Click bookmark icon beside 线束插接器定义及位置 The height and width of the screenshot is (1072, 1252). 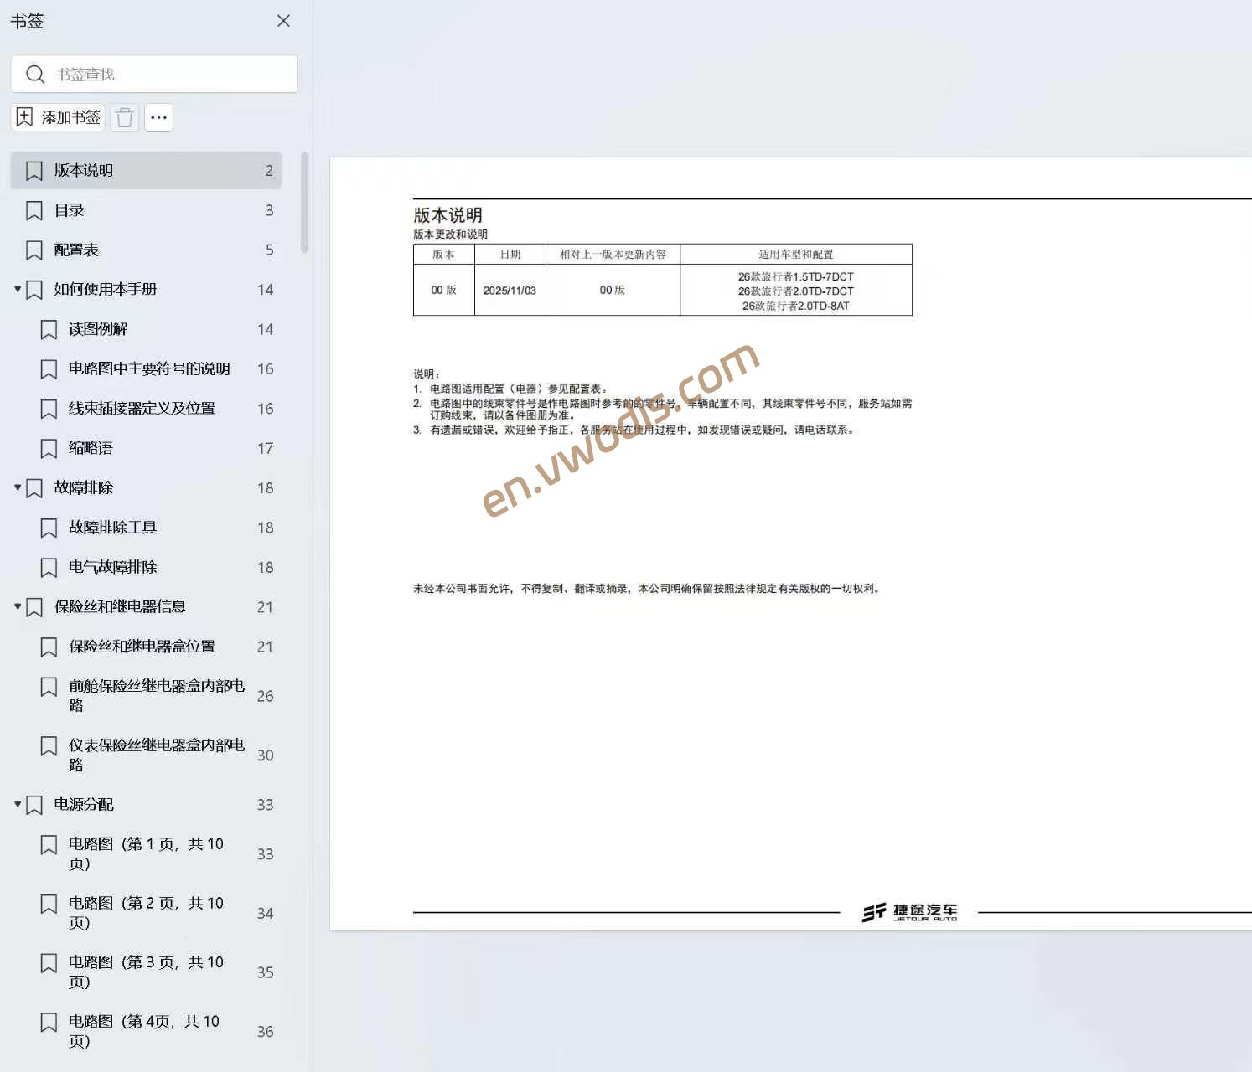click(49, 409)
